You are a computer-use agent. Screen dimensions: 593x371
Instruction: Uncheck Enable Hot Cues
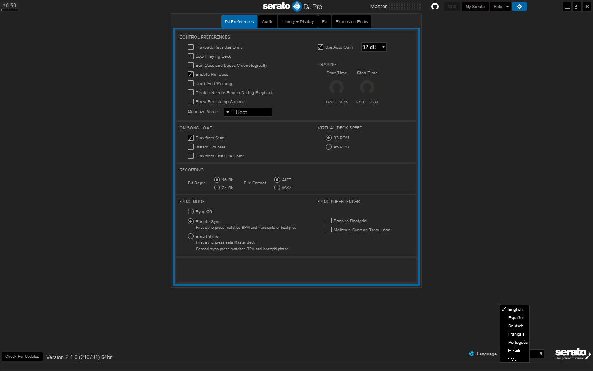click(x=191, y=74)
